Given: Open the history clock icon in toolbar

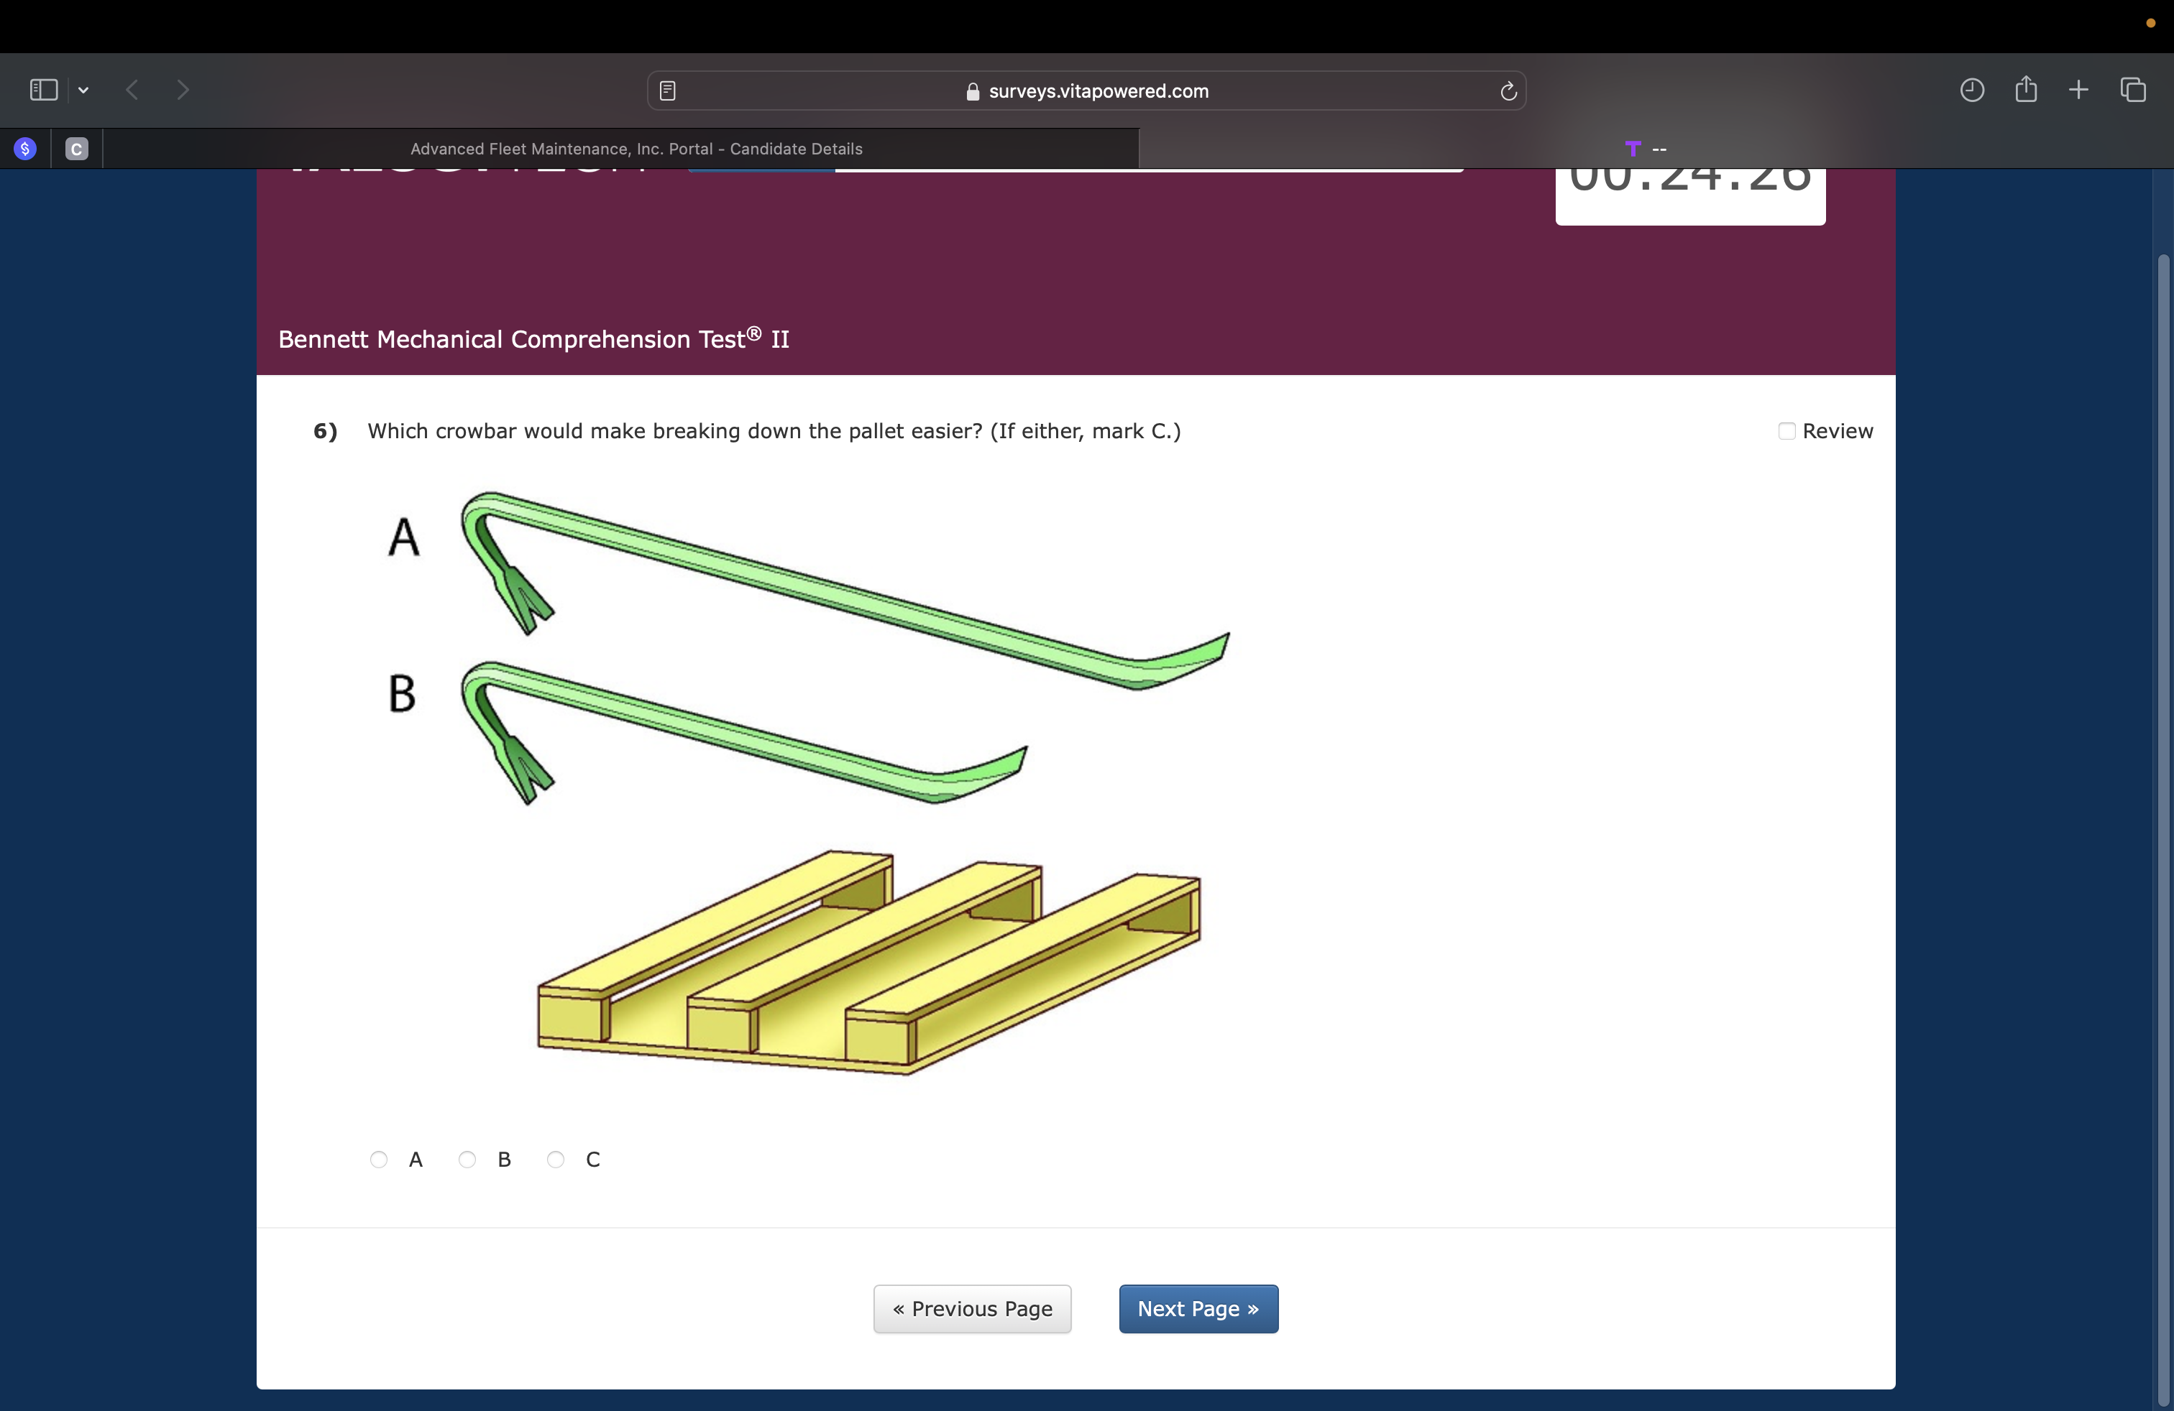Looking at the screenshot, I should tap(1972, 89).
